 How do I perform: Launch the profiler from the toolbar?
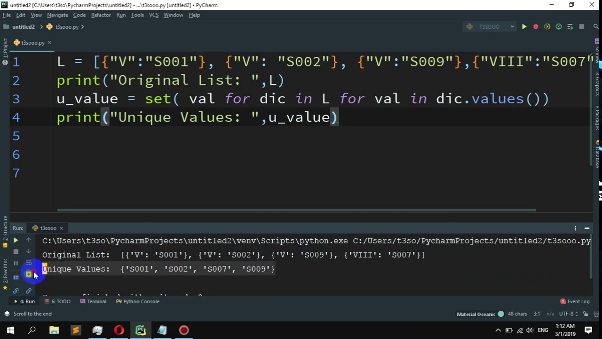tap(559, 27)
